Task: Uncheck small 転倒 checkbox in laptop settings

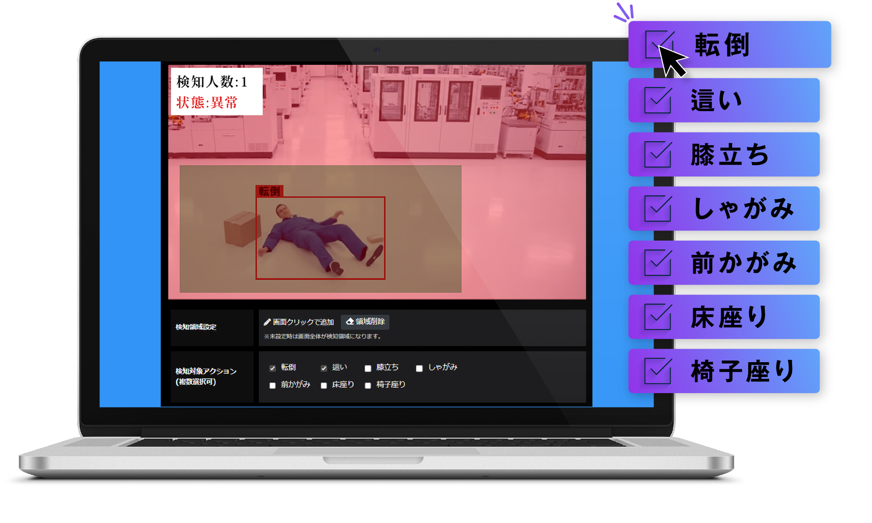Action: (272, 368)
